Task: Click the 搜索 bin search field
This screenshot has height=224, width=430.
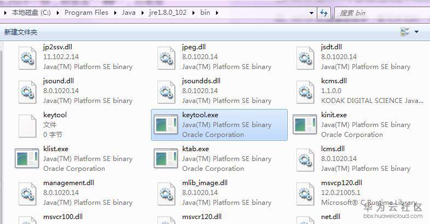Action: [381, 13]
